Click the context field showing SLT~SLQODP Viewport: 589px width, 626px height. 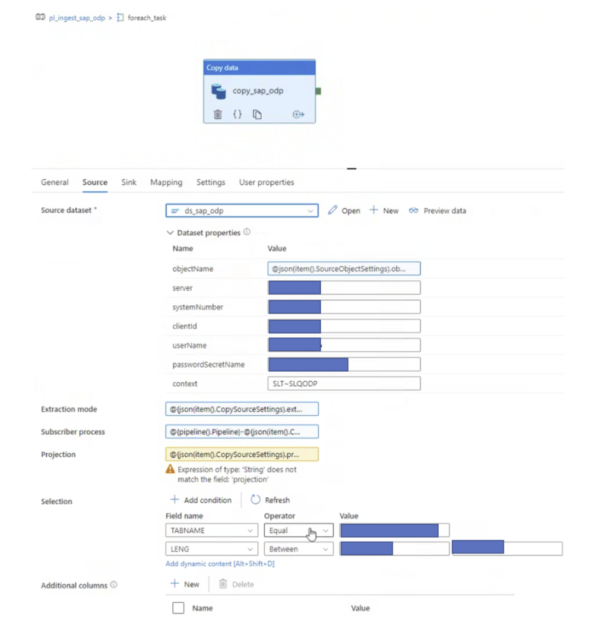344,383
